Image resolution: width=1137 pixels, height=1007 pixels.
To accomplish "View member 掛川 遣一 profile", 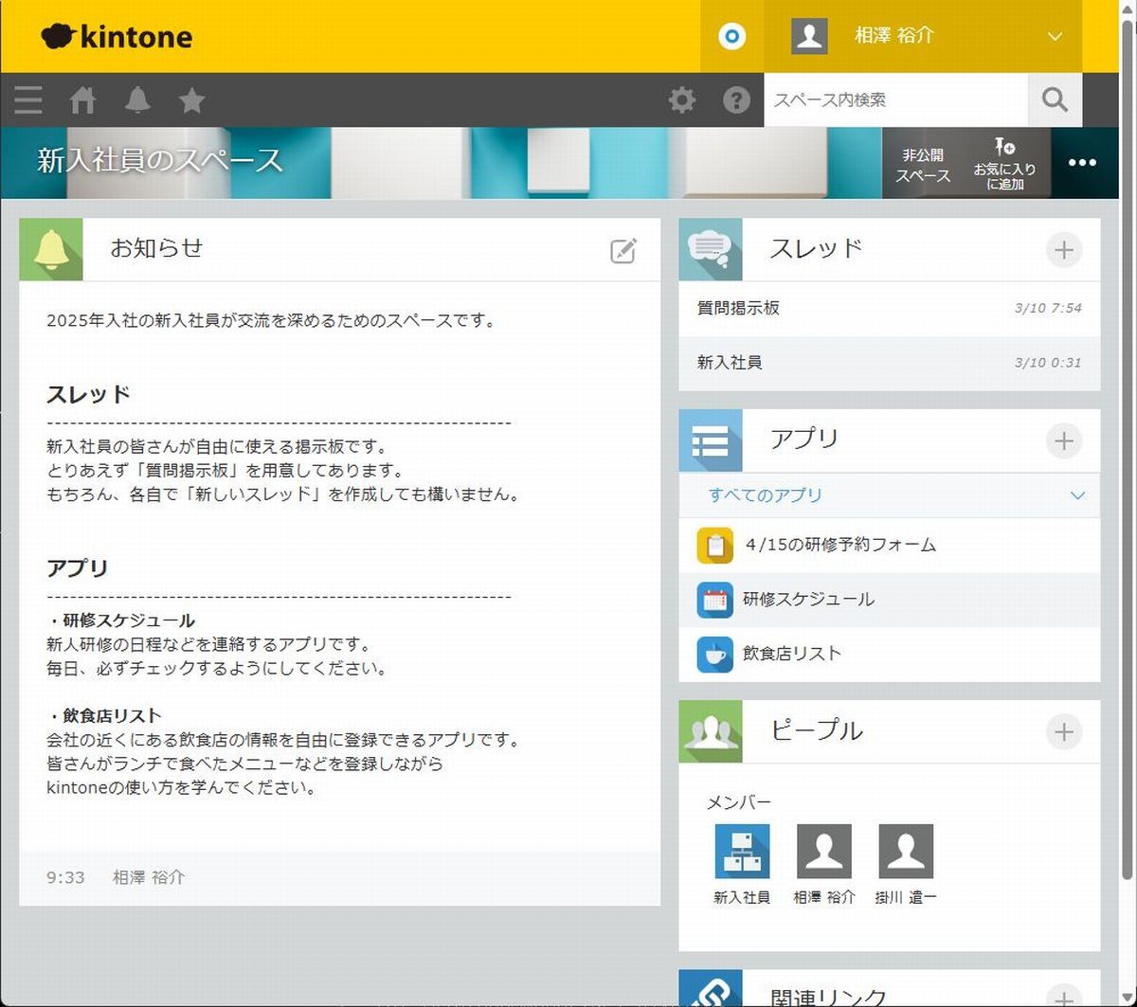I will coord(906,864).
